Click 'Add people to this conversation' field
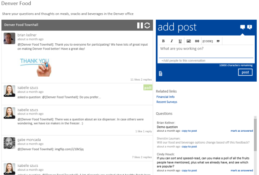The width and height of the screenshot is (259, 175). coord(205,61)
